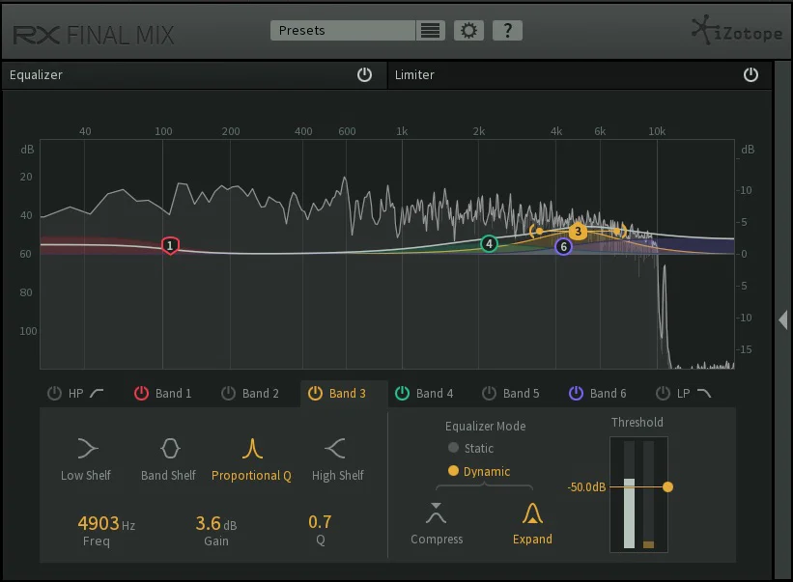
Task: Click the Proportional Q label
Action: tap(251, 476)
